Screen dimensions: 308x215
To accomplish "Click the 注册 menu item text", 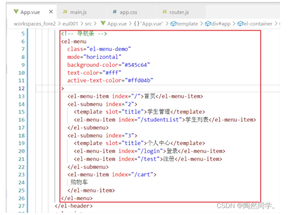I will click(169, 159).
